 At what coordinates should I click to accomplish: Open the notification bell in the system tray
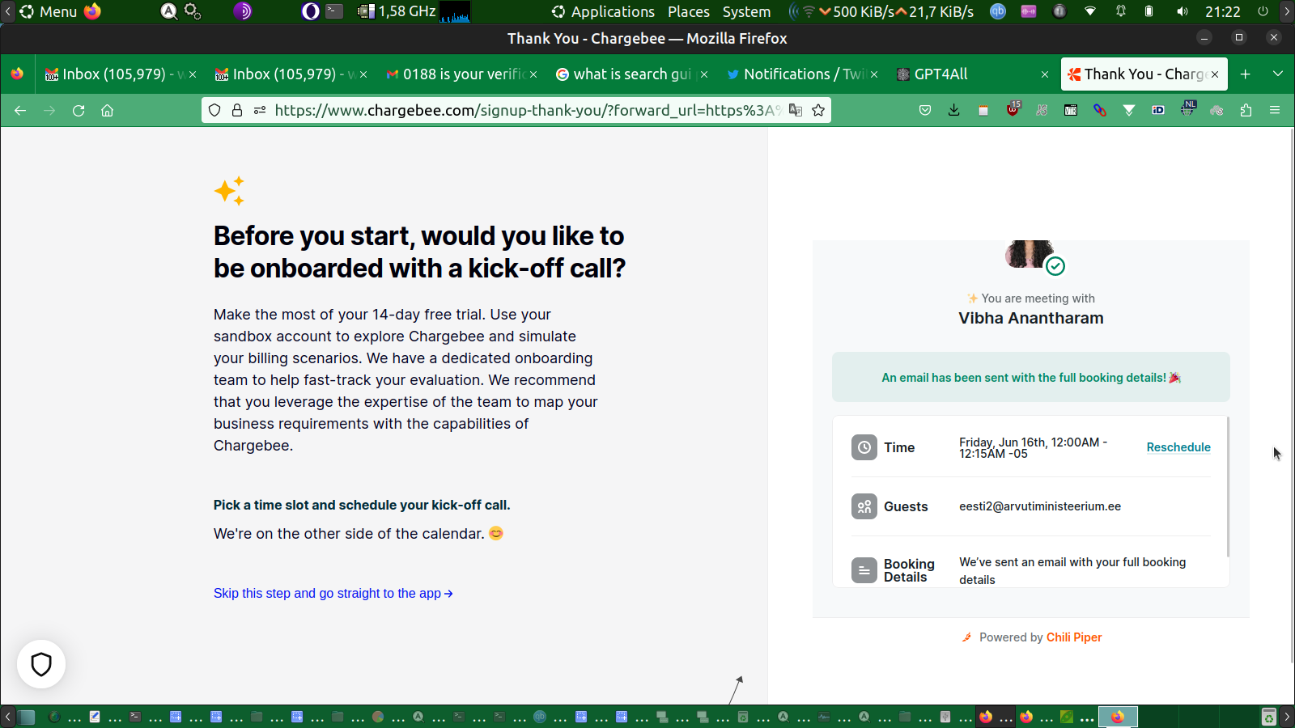[1121, 11]
